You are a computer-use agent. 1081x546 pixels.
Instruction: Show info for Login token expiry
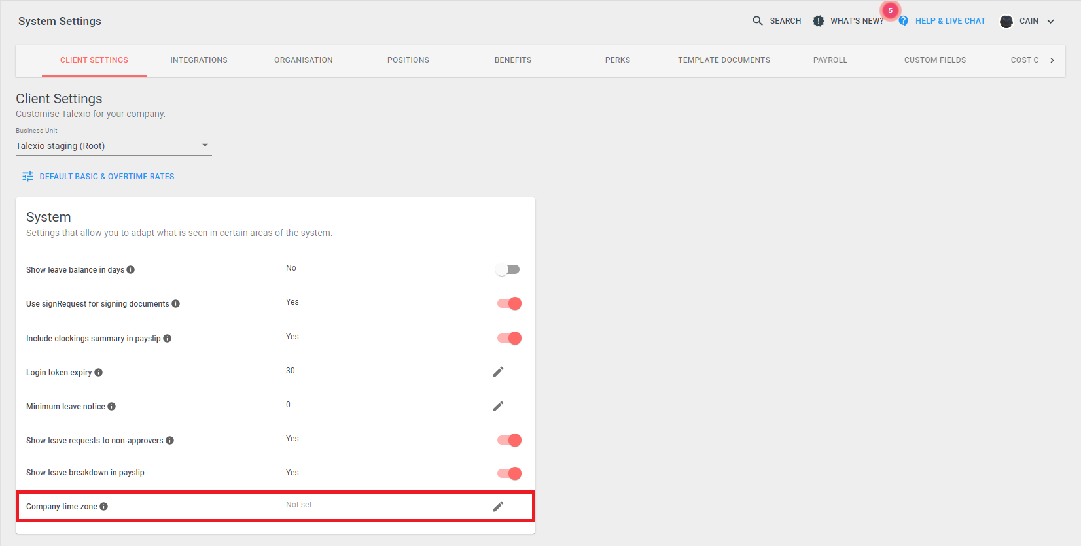pos(99,373)
